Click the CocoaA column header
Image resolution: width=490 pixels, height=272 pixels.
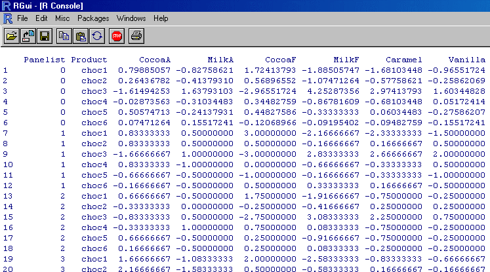click(155, 60)
